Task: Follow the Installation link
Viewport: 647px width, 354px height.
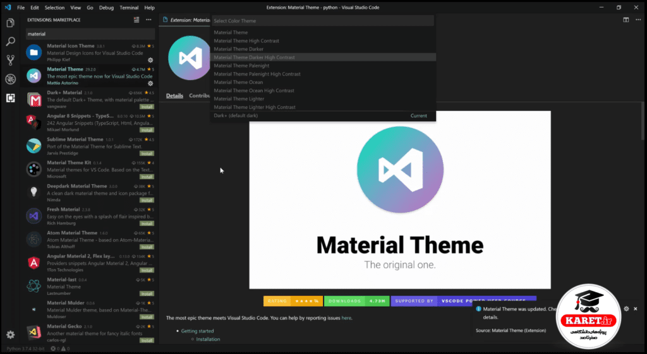Action: (208, 339)
